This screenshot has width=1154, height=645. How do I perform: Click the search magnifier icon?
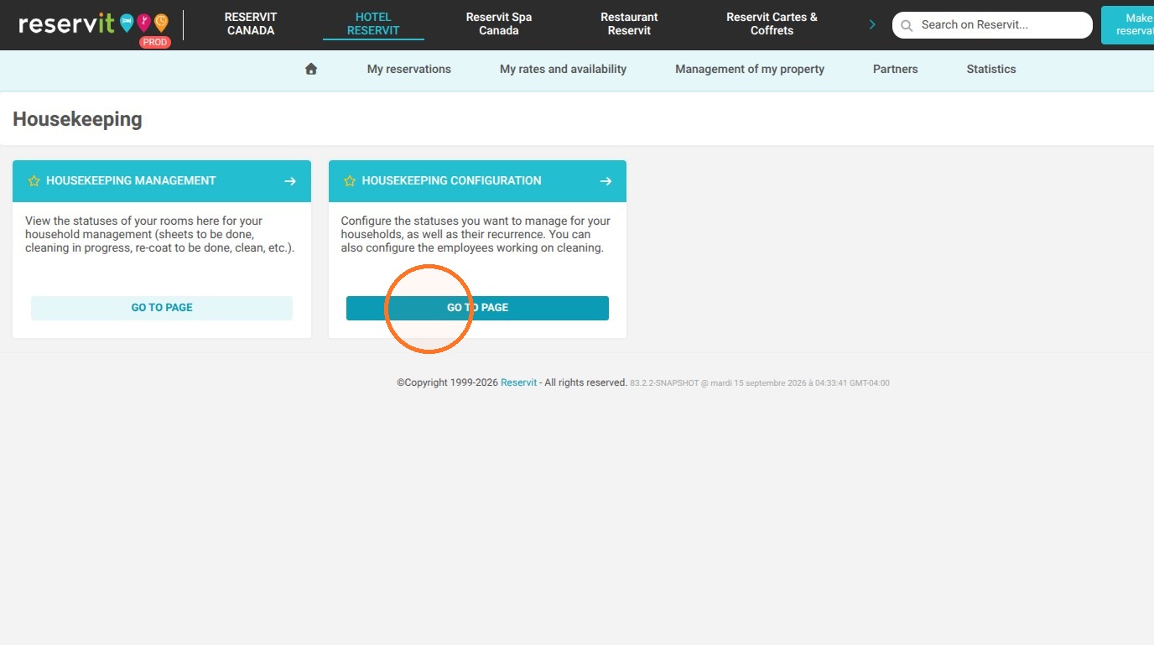coord(907,26)
